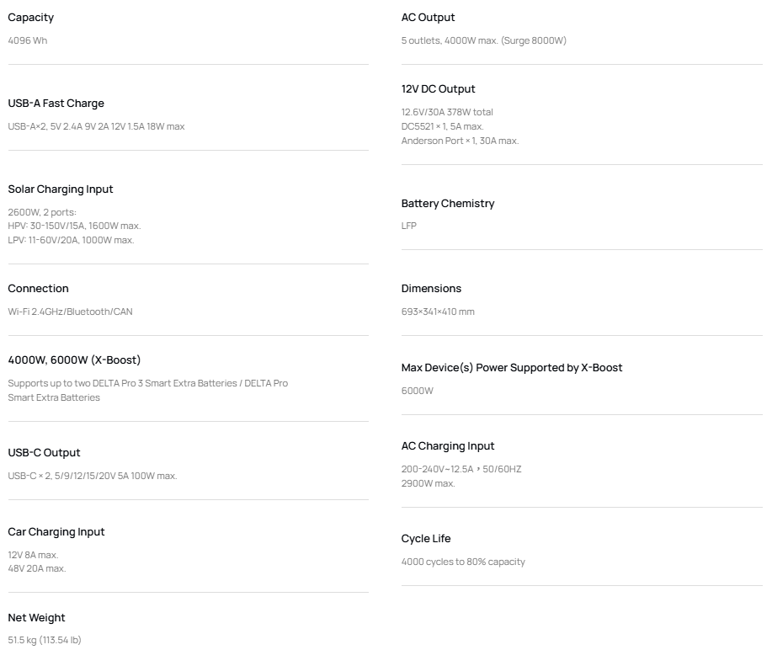Select the Anderson Port 30A max line
The width and height of the screenshot is (772, 650).
tap(460, 141)
